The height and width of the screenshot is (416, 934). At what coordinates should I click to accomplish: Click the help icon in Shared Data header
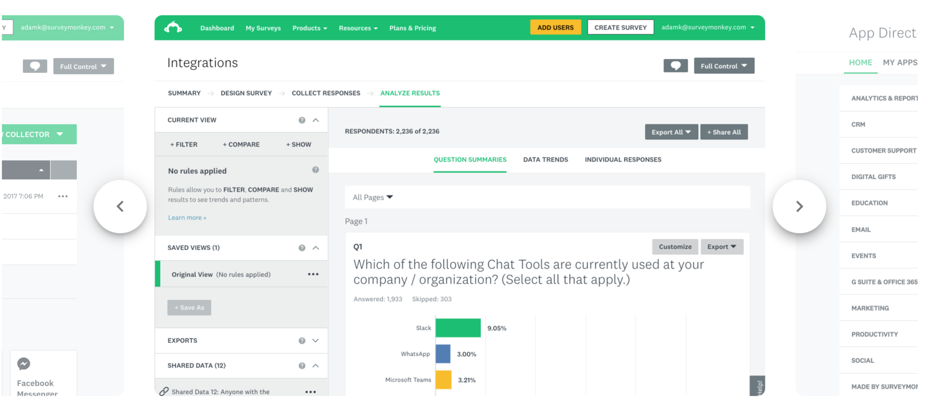pos(302,365)
